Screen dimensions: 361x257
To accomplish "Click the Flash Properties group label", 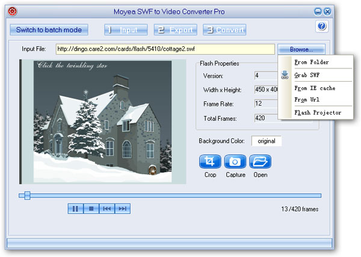I will (220, 64).
